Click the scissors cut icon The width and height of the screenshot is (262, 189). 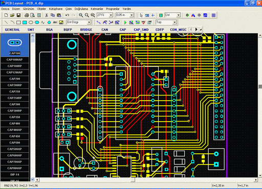47,15
